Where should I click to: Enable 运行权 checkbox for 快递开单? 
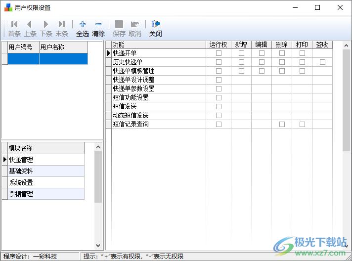point(219,53)
